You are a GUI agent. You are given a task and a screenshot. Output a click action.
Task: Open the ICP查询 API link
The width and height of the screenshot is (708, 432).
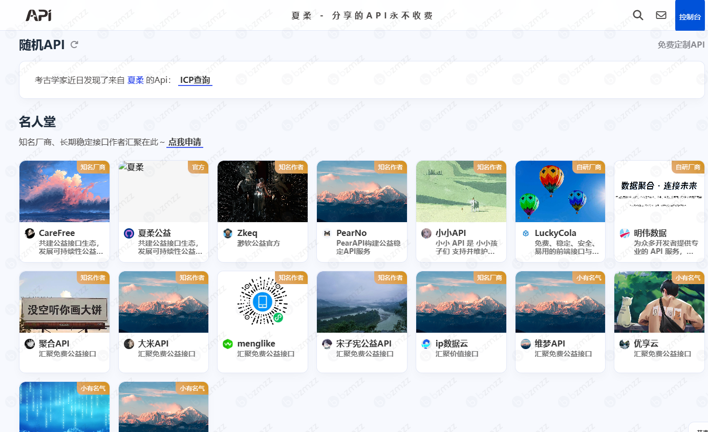pyautogui.click(x=195, y=80)
